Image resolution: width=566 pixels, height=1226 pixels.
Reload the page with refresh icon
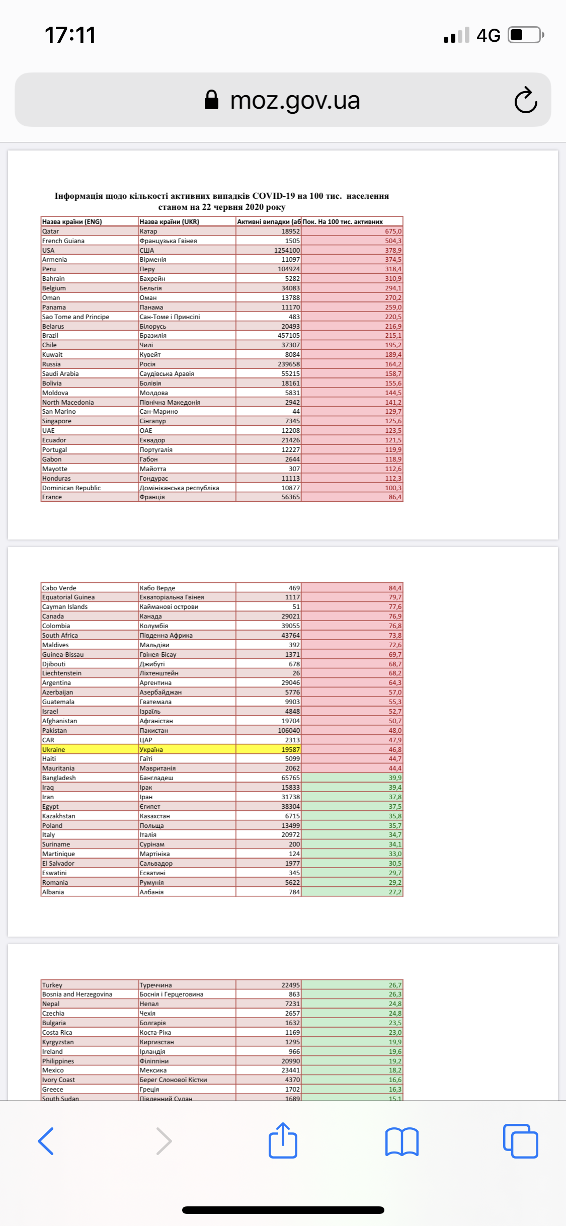coord(526,100)
